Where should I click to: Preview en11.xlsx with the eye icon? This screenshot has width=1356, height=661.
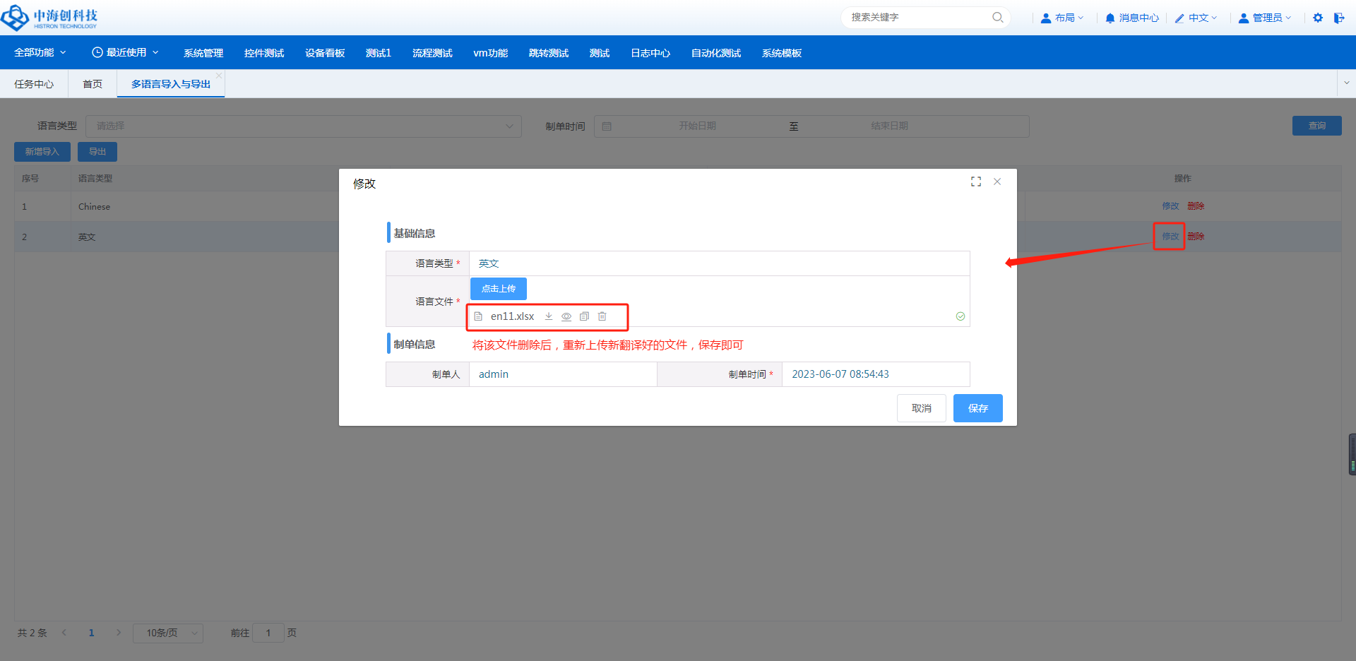566,316
